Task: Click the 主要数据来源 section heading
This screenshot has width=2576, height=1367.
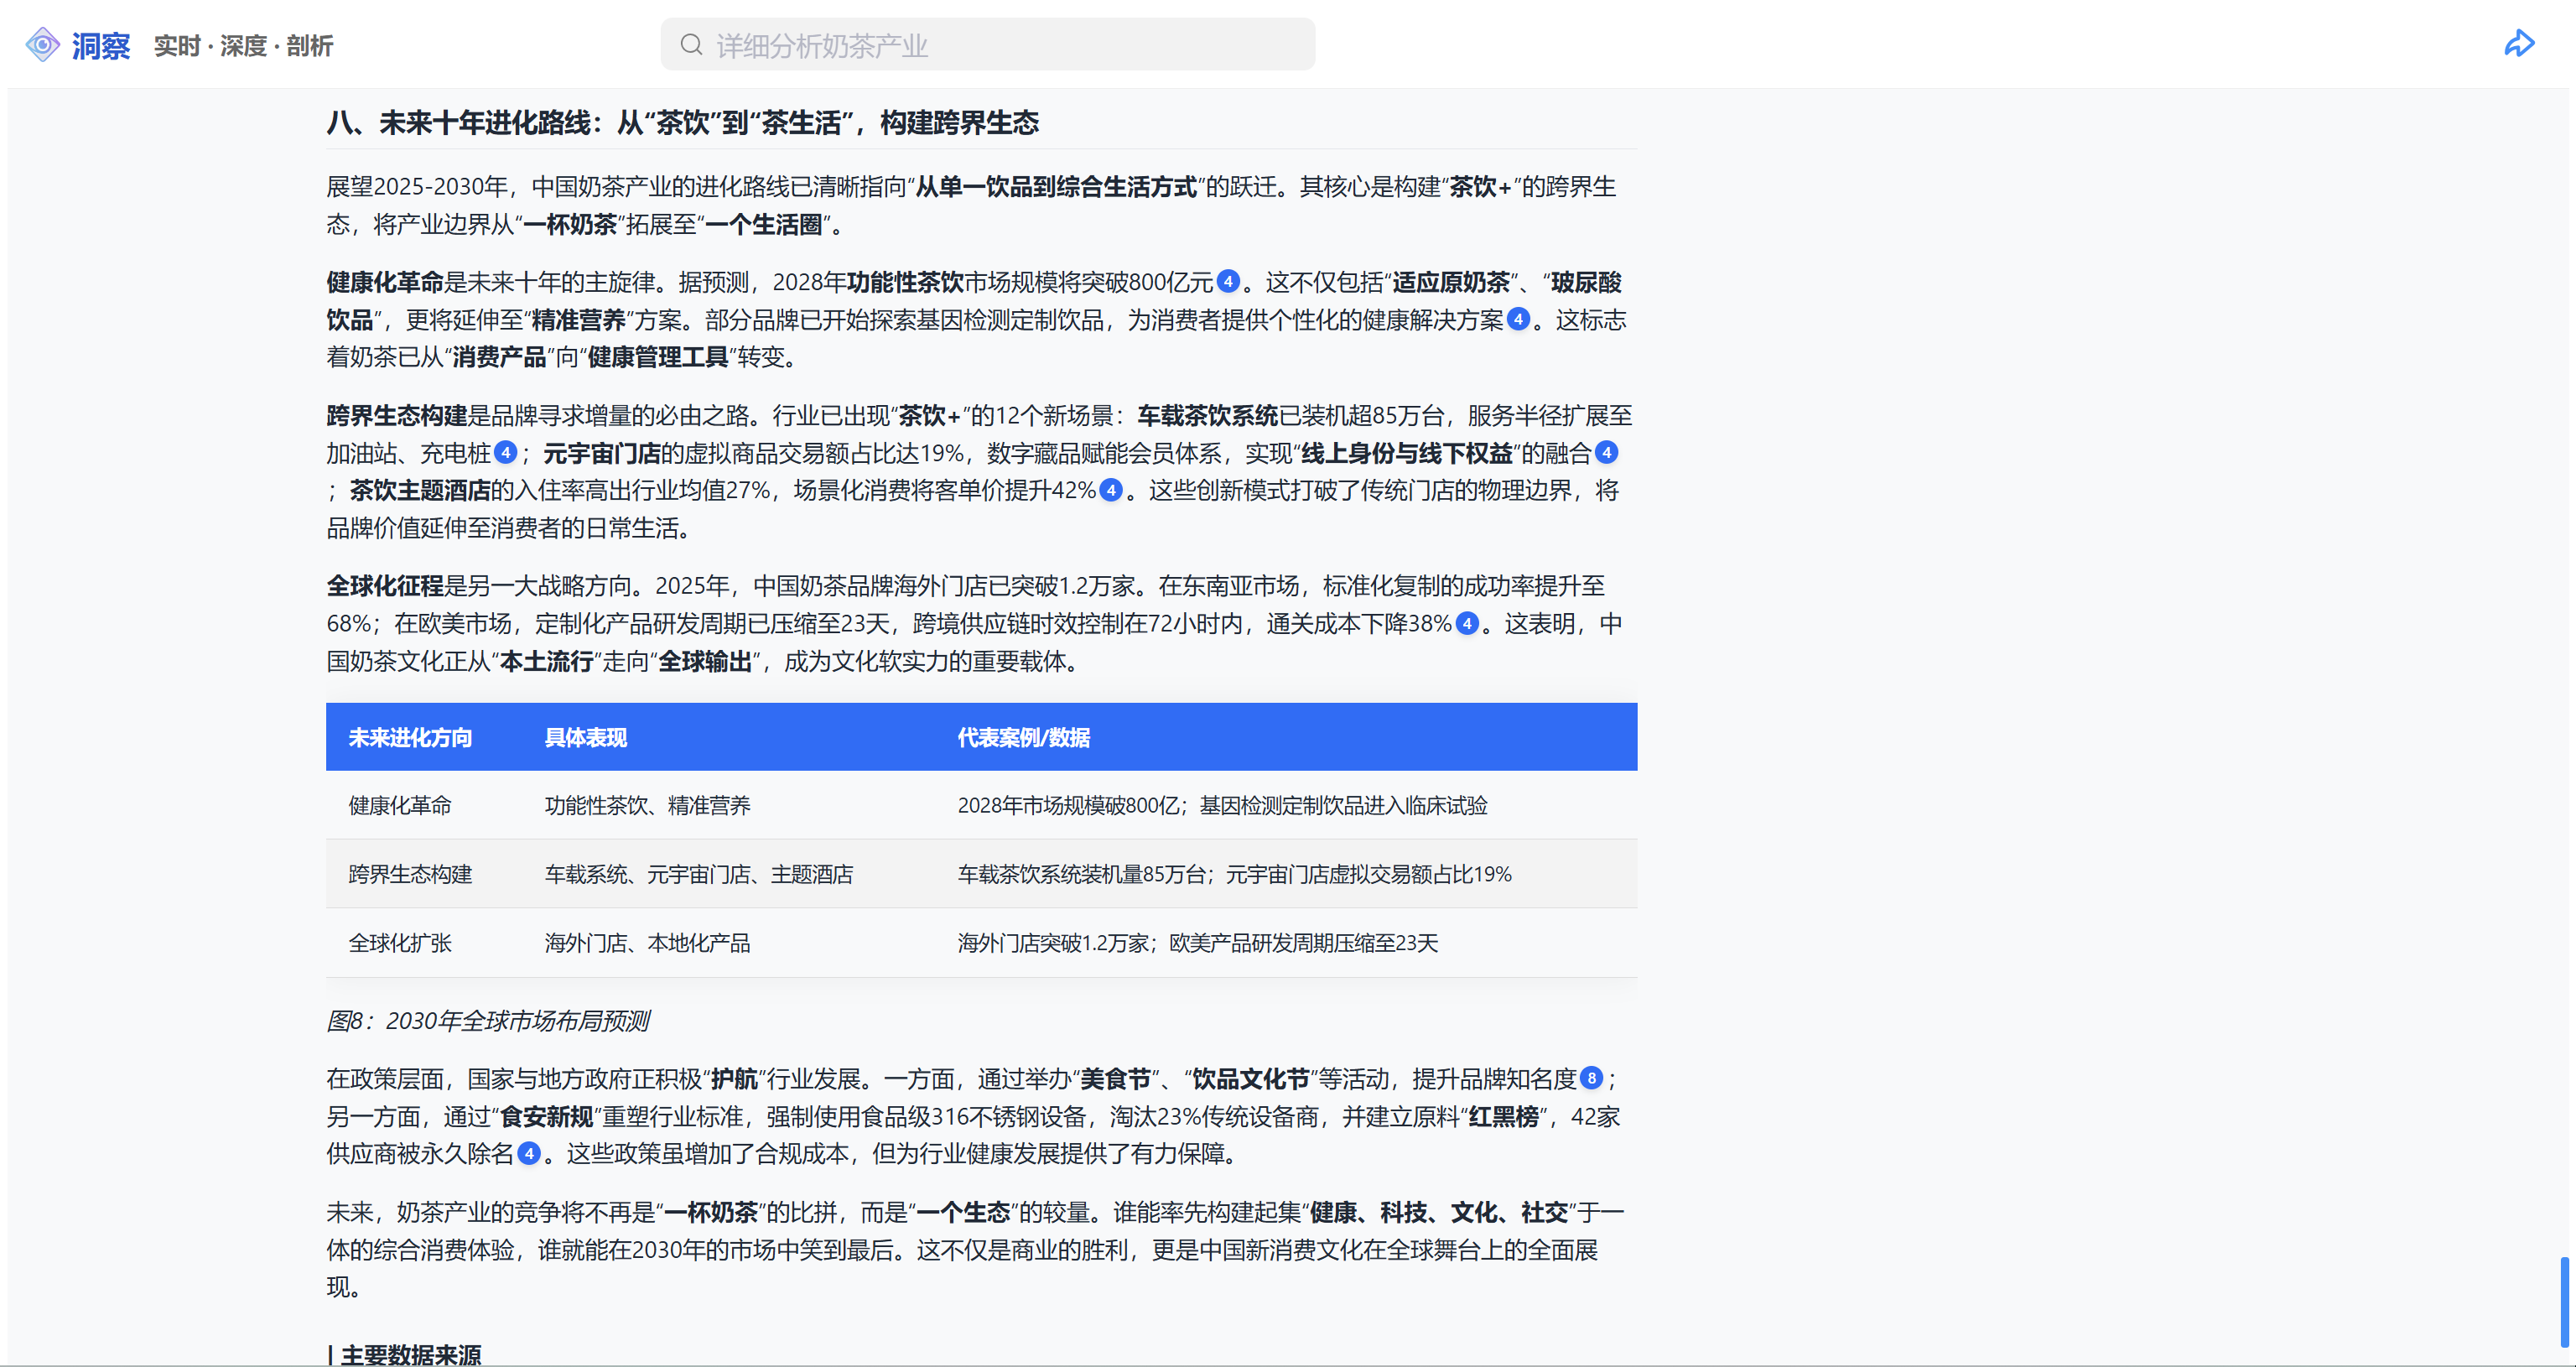Action: click(x=410, y=1355)
